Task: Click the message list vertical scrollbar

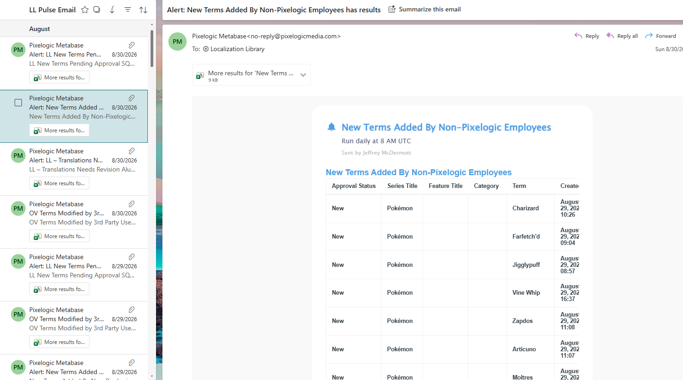Action: 152,49
